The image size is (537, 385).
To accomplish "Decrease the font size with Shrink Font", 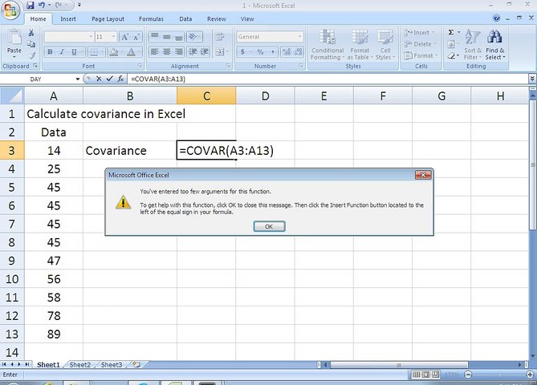I will tap(136, 37).
